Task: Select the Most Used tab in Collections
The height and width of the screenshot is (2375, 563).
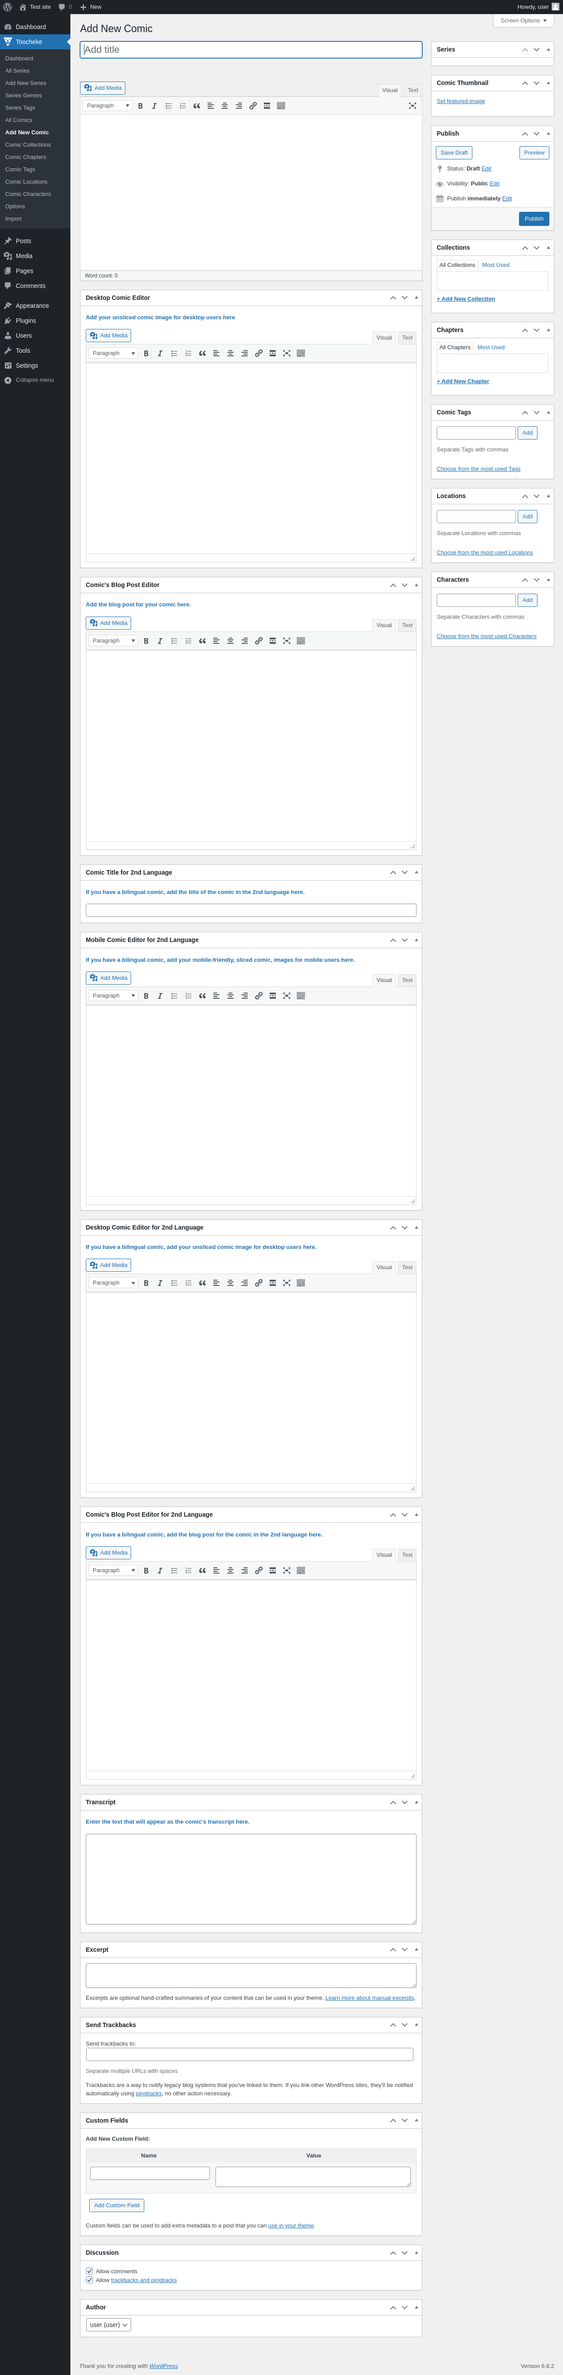Action: 496,266
